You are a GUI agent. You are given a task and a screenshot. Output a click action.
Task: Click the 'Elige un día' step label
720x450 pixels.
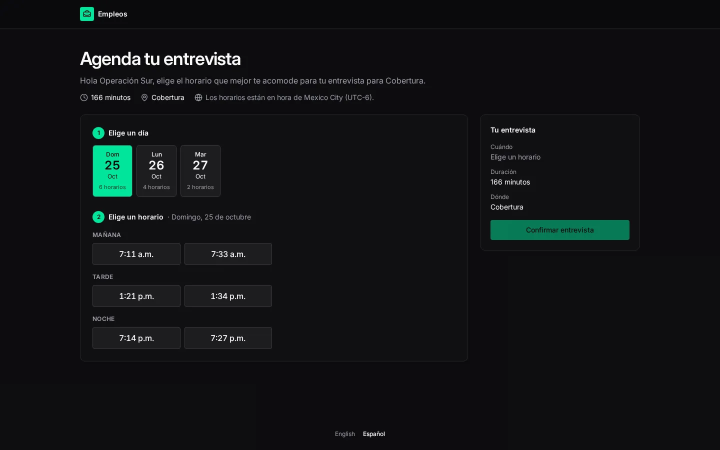(x=128, y=133)
